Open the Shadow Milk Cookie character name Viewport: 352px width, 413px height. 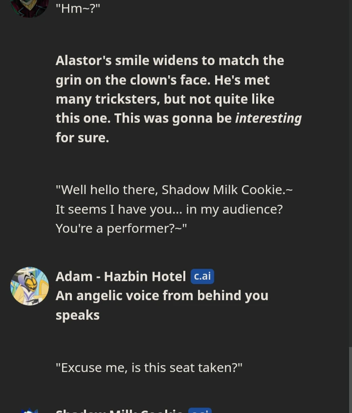click(119, 410)
